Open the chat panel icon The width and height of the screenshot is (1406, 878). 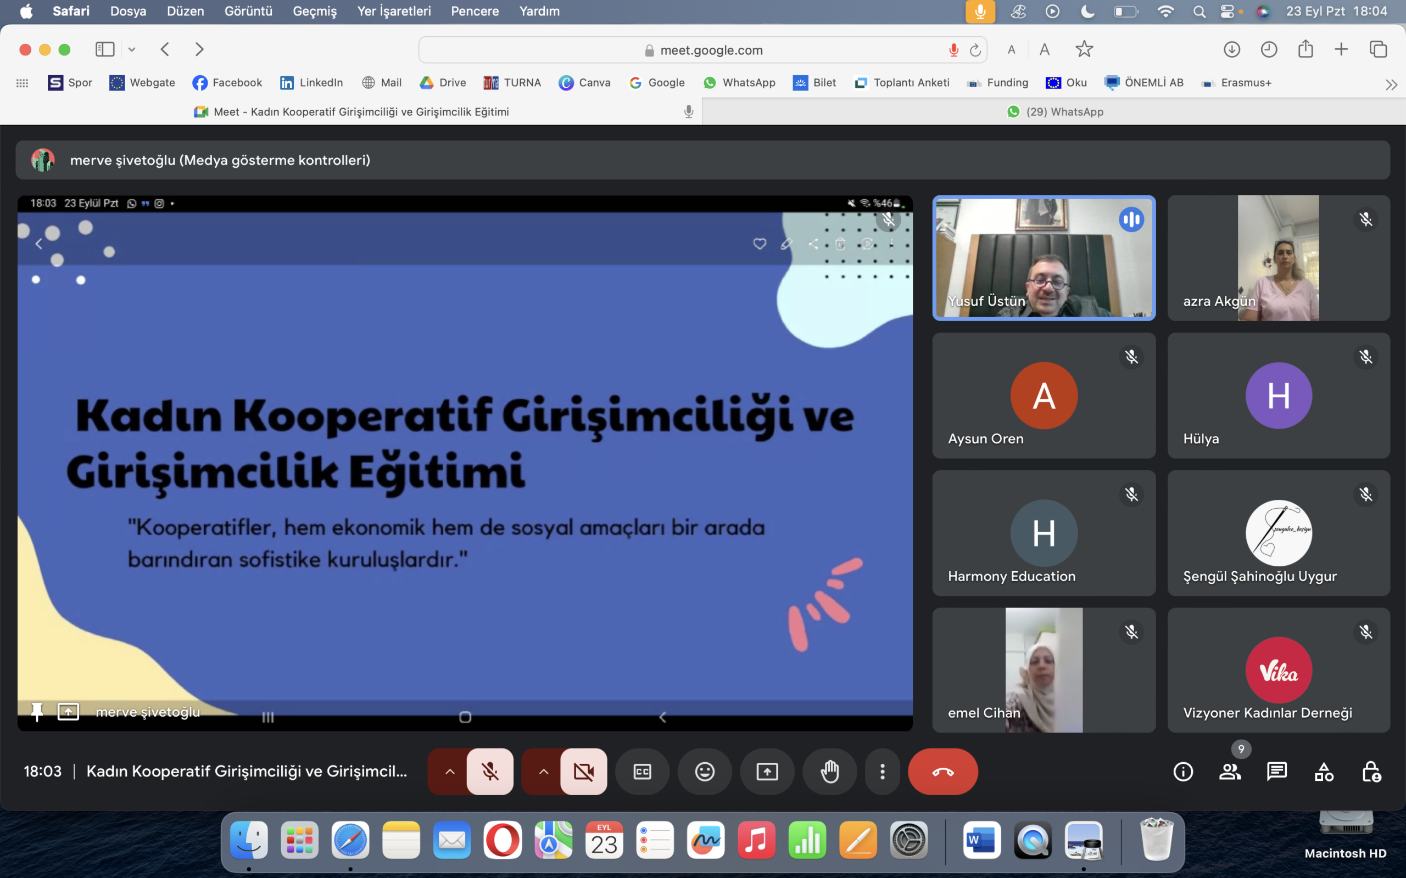pos(1276,772)
